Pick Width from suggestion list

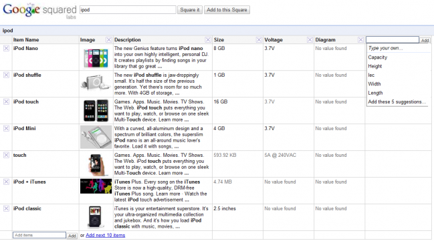pyautogui.click(x=374, y=83)
